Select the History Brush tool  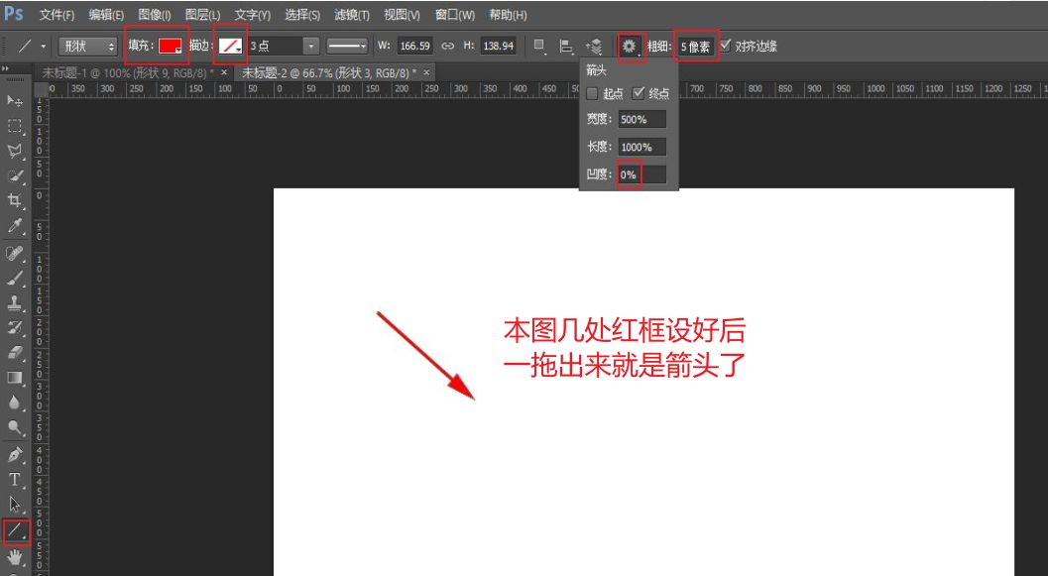point(15,327)
